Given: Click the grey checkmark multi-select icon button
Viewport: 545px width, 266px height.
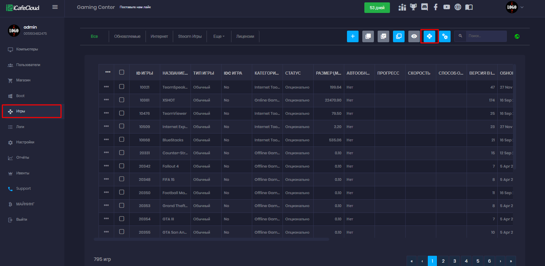Looking at the screenshot, I should pyautogui.click(x=383, y=36).
